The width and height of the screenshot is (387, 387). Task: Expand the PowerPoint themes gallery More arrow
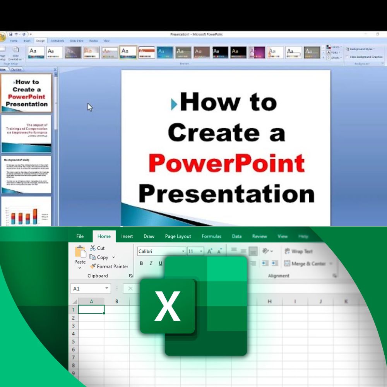[323, 58]
